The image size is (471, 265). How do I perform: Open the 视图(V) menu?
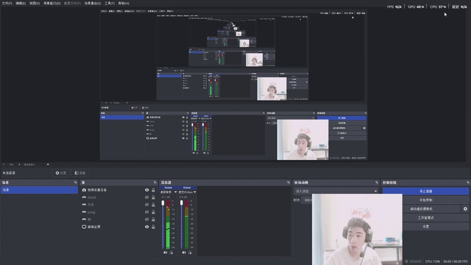coord(35,4)
